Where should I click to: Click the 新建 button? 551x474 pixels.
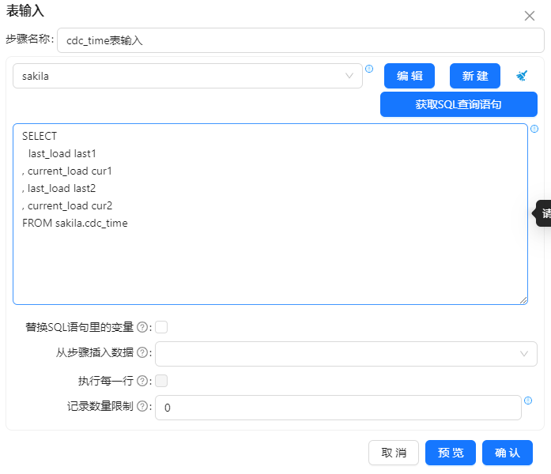(475, 76)
